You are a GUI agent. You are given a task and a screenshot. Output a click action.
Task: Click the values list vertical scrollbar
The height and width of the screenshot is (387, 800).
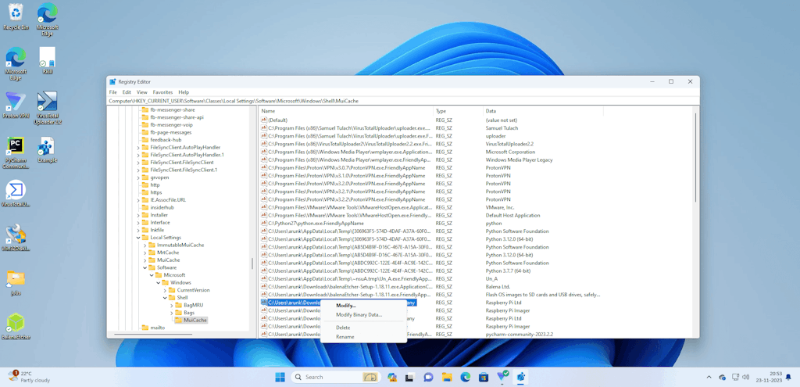click(696, 156)
